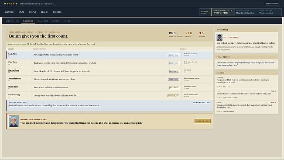This screenshot has width=284, height=160.
Task: Select report 'Dorsey wants a visible suburban bloc'
Action: pyautogui.click(x=55, y=96)
